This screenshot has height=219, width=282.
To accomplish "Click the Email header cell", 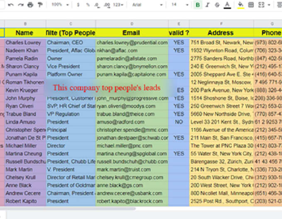I will (132, 33).
